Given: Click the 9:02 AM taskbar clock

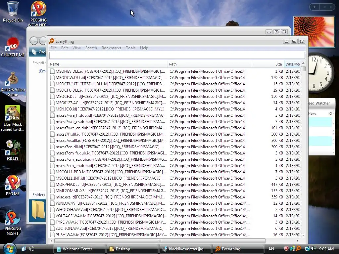Looking at the screenshot, I should pyautogui.click(x=326, y=249).
